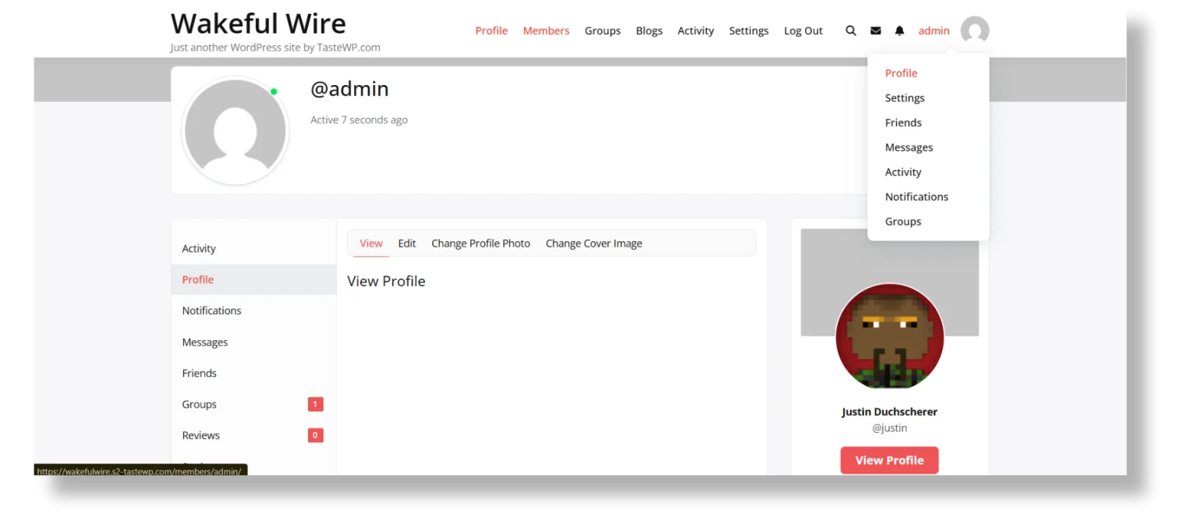Click the @justin username text
The width and height of the screenshot is (1198, 518).
pyautogui.click(x=890, y=428)
